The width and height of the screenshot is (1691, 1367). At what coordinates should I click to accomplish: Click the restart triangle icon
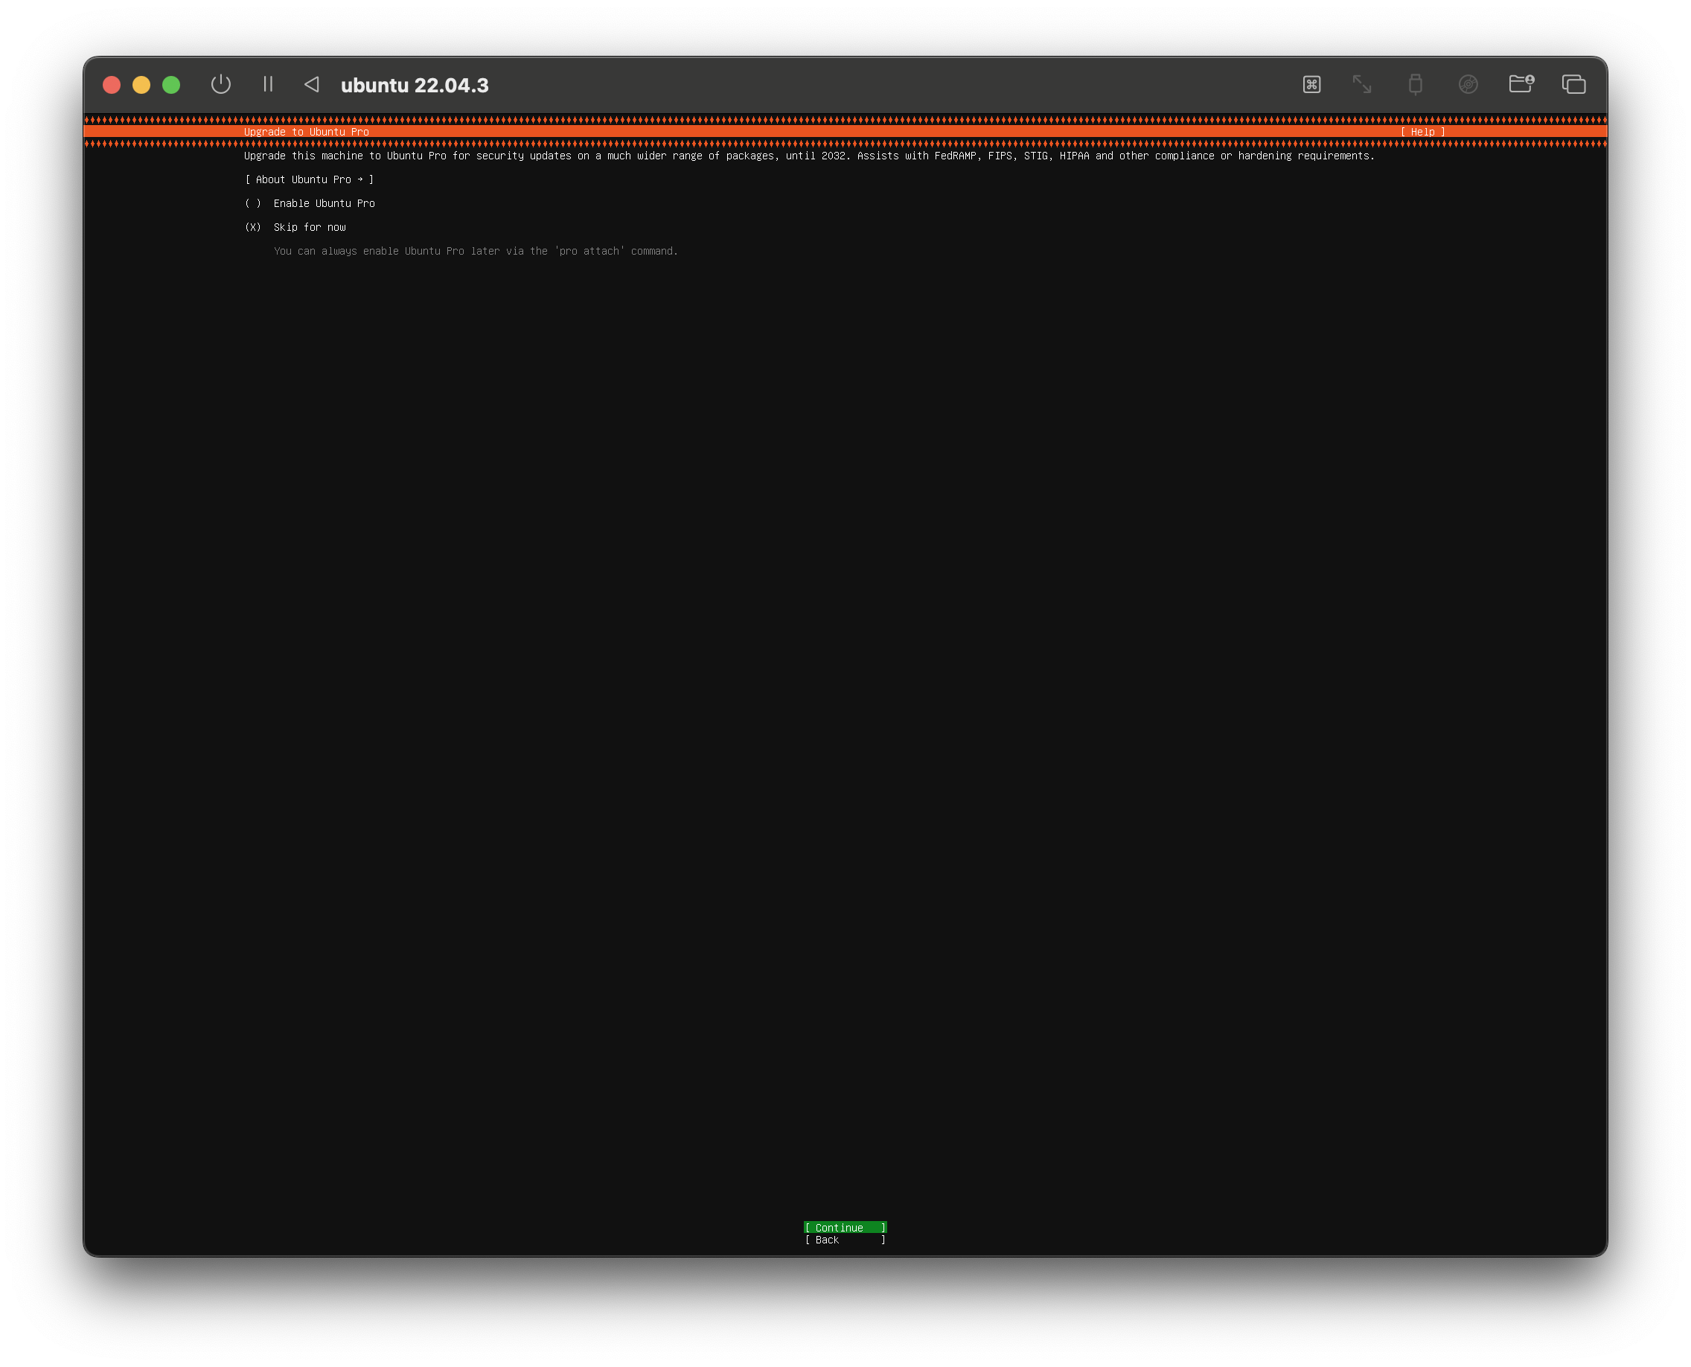coord(312,84)
